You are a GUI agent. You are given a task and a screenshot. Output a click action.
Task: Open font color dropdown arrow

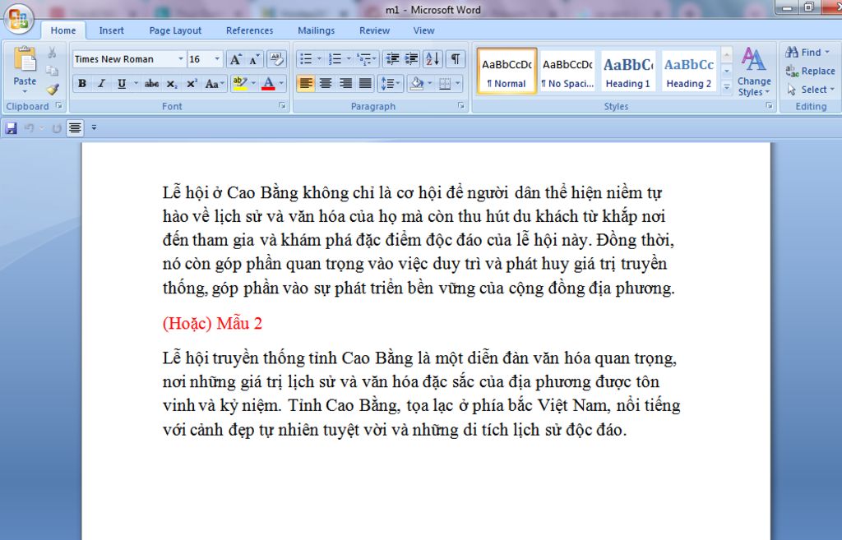click(x=281, y=83)
